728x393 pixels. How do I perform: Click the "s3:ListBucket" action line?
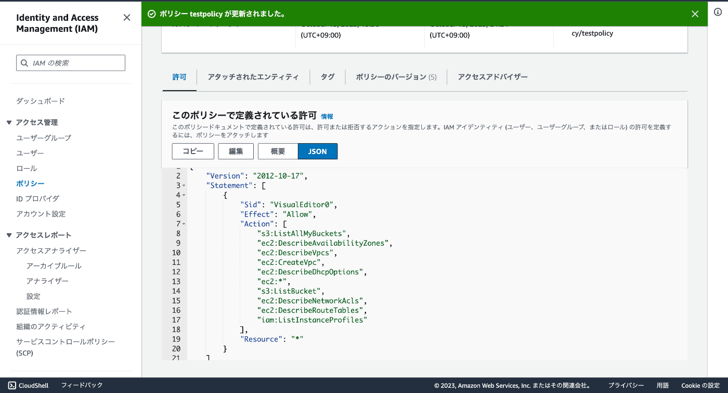coord(291,291)
